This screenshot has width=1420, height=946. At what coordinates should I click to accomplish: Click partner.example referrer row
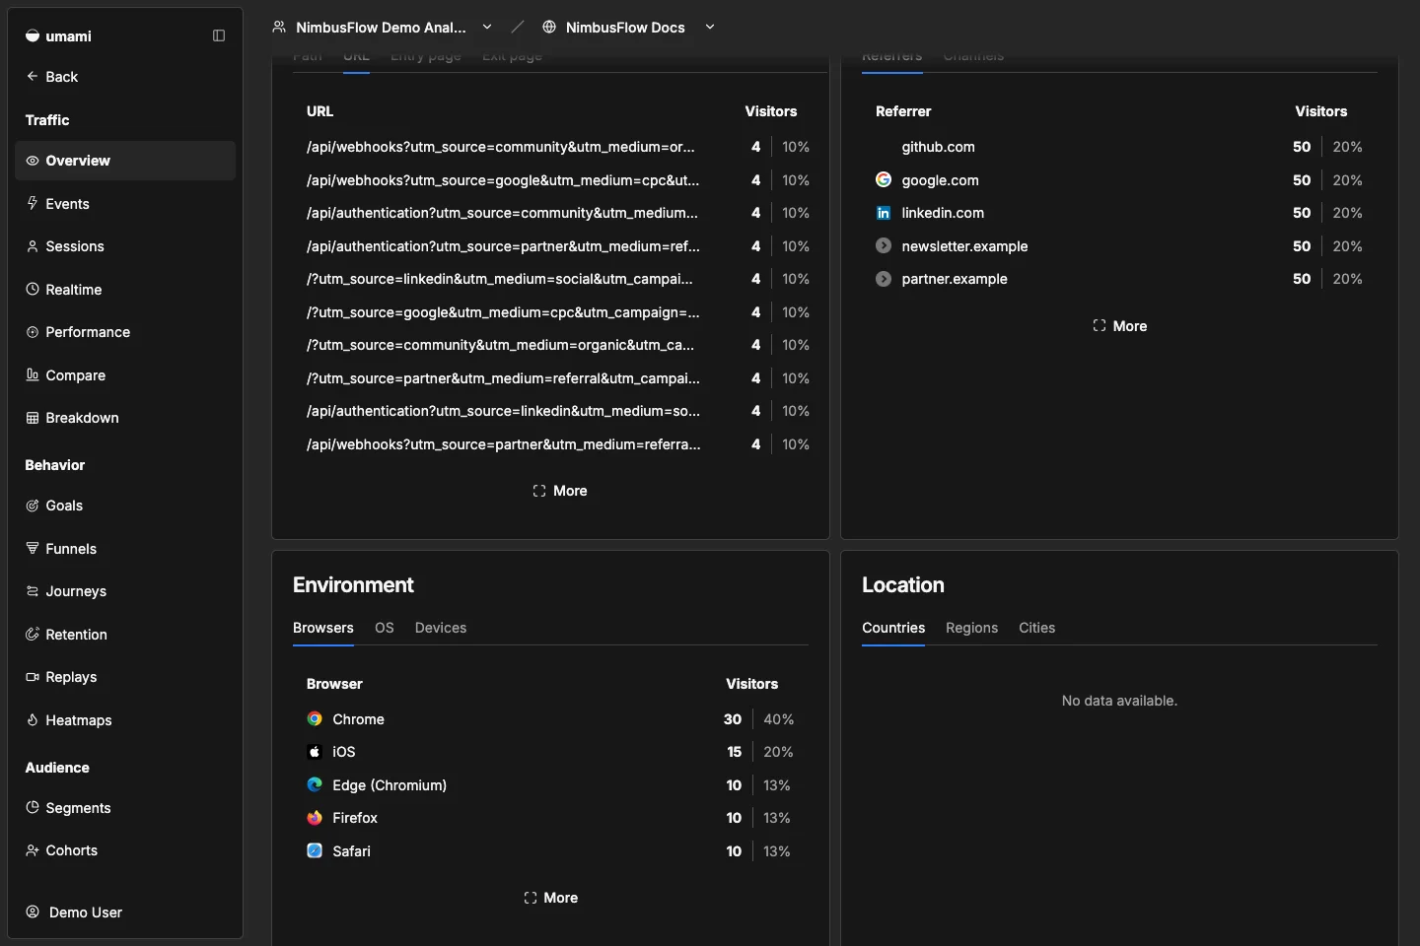(1119, 279)
